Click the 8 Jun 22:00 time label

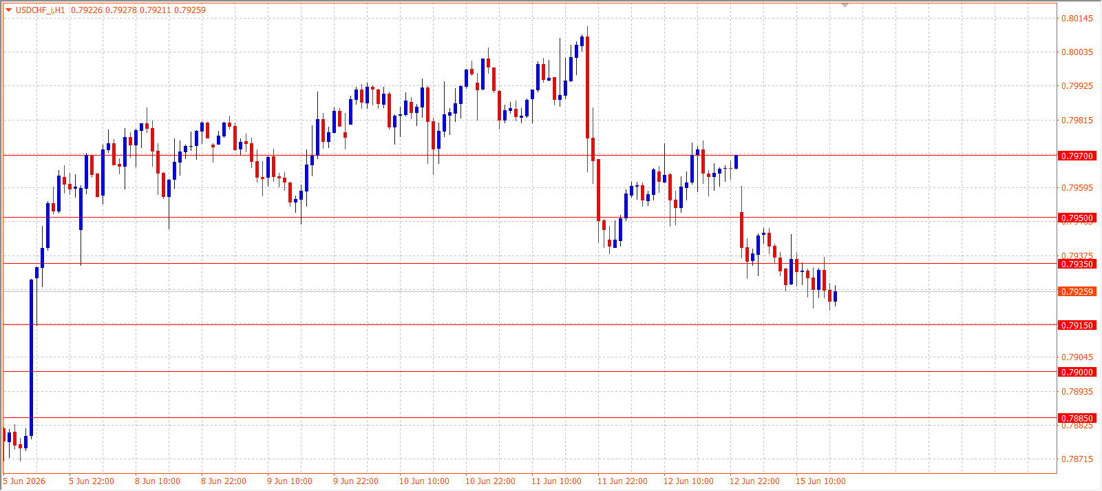tap(224, 481)
